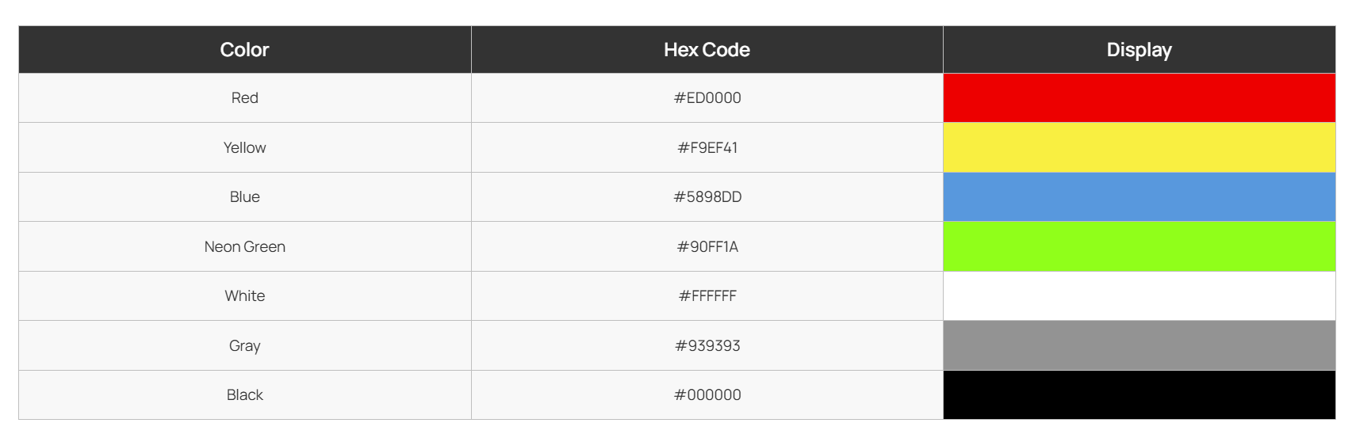
Task: Click the #ED0000 hex code text
Action: [x=707, y=98]
